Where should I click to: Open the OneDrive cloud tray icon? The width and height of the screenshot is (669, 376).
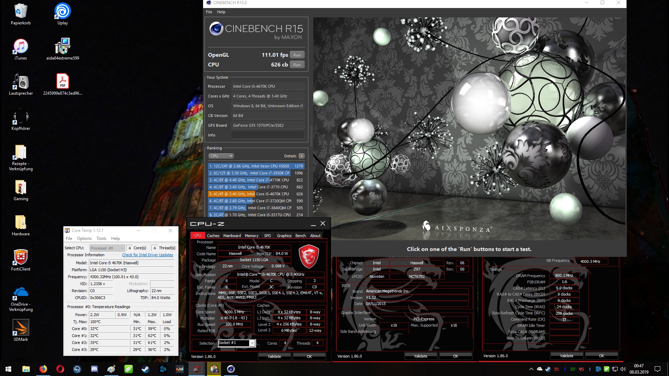pos(540,369)
